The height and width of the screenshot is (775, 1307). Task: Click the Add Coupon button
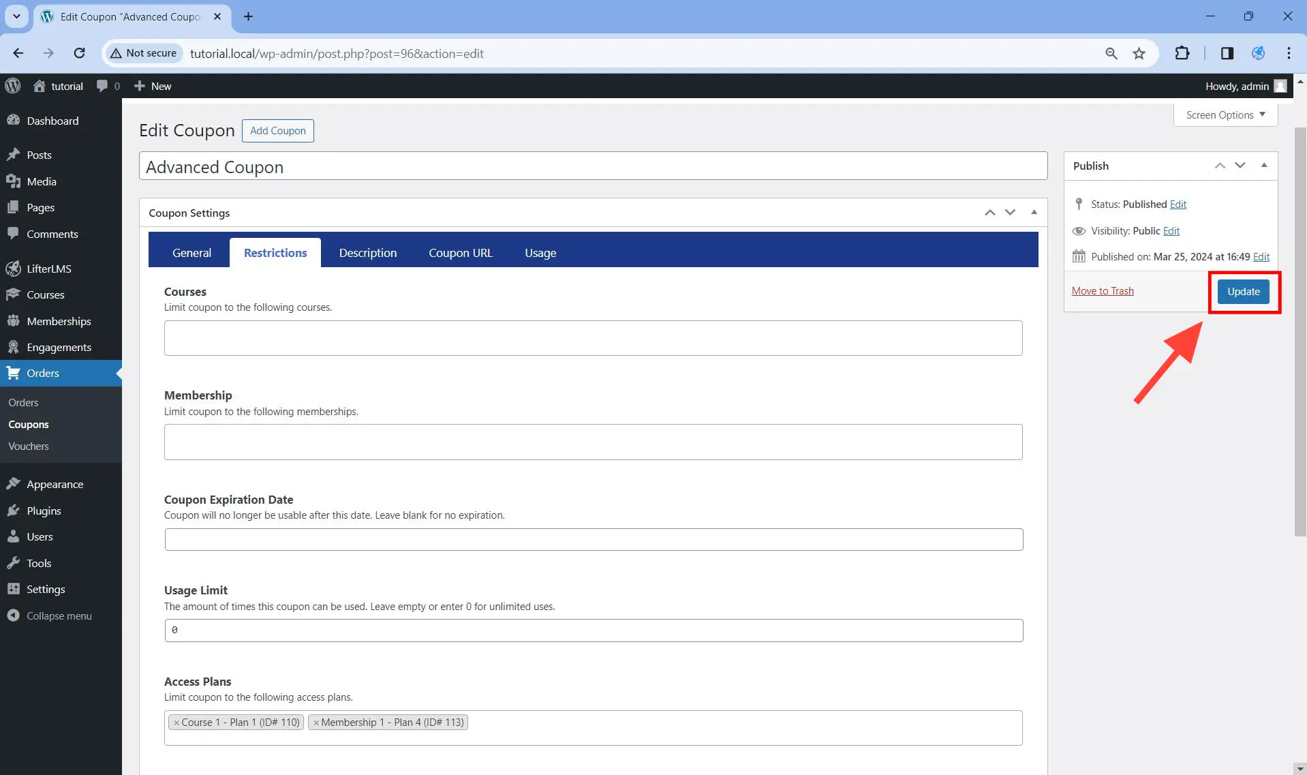pos(278,131)
